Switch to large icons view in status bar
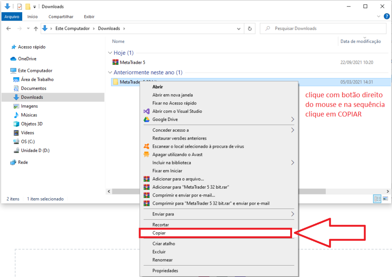392x277 pixels. point(385,199)
